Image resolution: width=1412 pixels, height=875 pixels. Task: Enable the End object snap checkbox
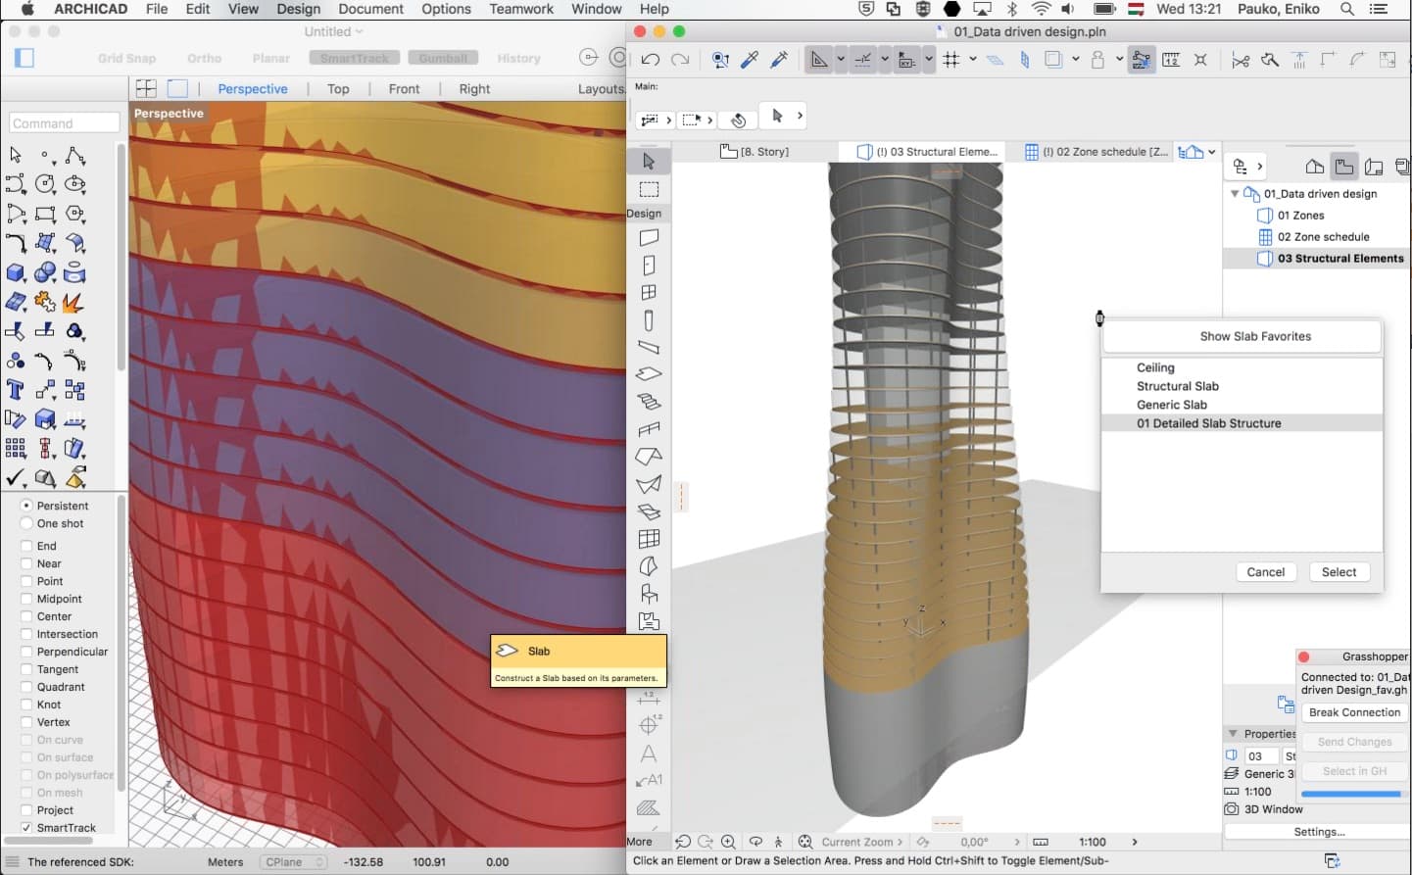(x=26, y=546)
